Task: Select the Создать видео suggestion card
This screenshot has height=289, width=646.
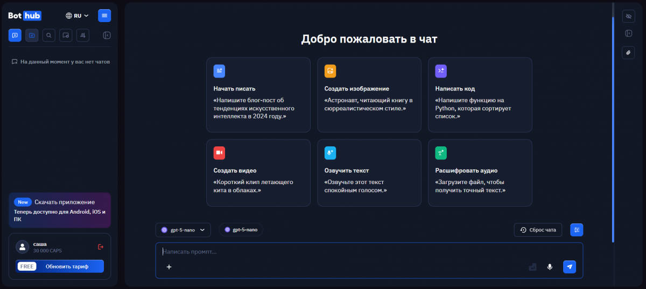Action: point(258,173)
